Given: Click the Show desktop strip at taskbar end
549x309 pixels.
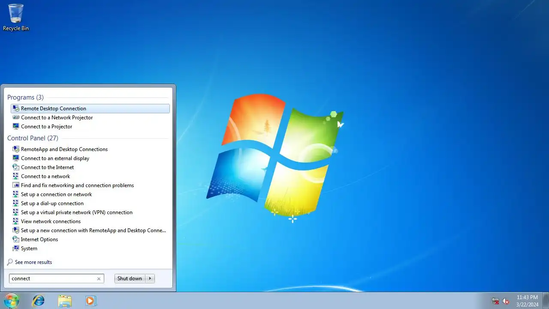Looking at the screenshot, I should click(546, 301).
